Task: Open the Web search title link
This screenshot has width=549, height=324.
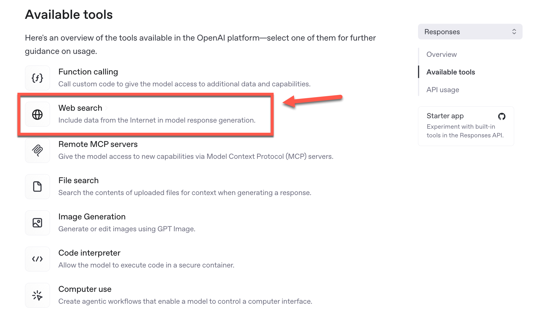Action: click(80, 108)
